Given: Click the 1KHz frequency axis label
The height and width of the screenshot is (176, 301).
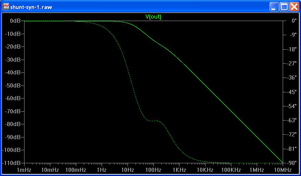Looking at the screenshot, I should (x=179, y=170).
